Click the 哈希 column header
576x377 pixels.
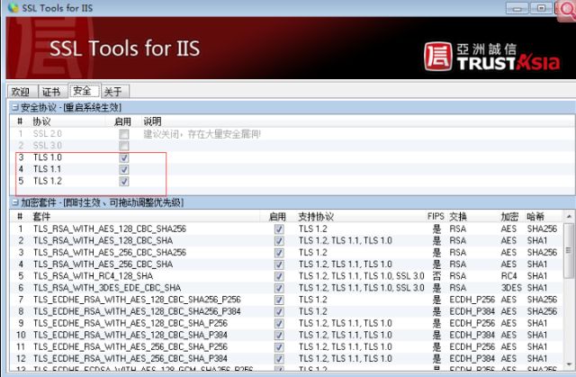point(535,217)
